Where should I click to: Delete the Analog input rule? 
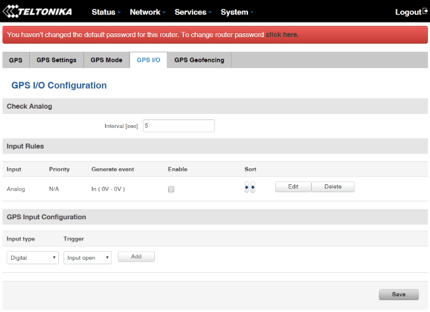[x=333, y=187]
